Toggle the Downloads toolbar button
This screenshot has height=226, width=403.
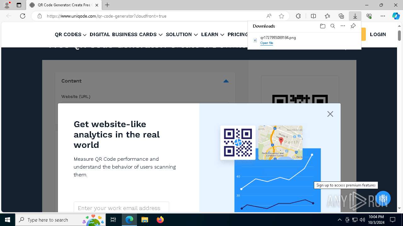355,16
